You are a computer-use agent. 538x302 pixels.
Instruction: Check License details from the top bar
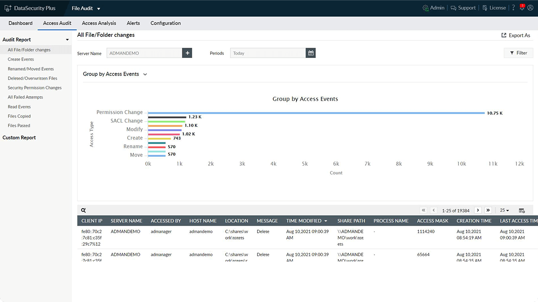494,7
